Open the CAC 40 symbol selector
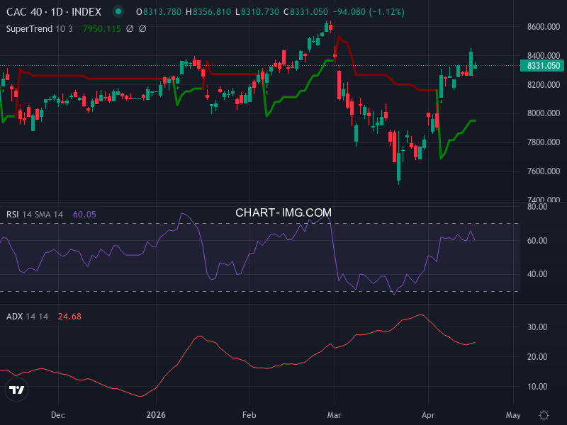Viewport: 567px width, 425px height. click(26, 11)
